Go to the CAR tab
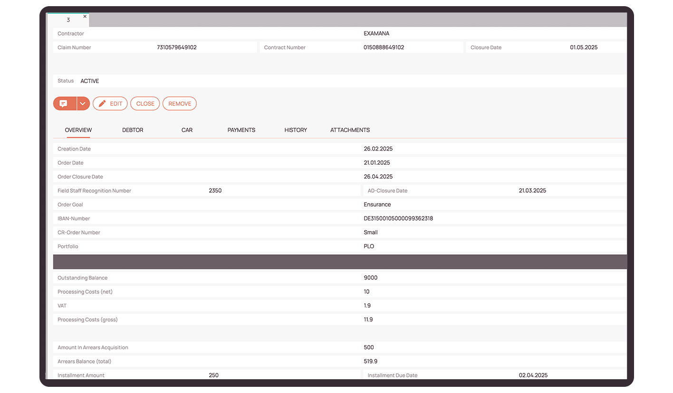Image resolution: width=673 pixels, height=393 pixels. (187, 130)
